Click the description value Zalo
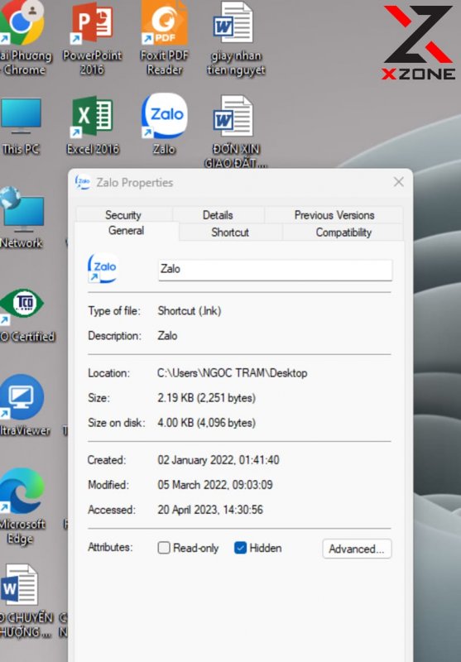 coord(167,336)
